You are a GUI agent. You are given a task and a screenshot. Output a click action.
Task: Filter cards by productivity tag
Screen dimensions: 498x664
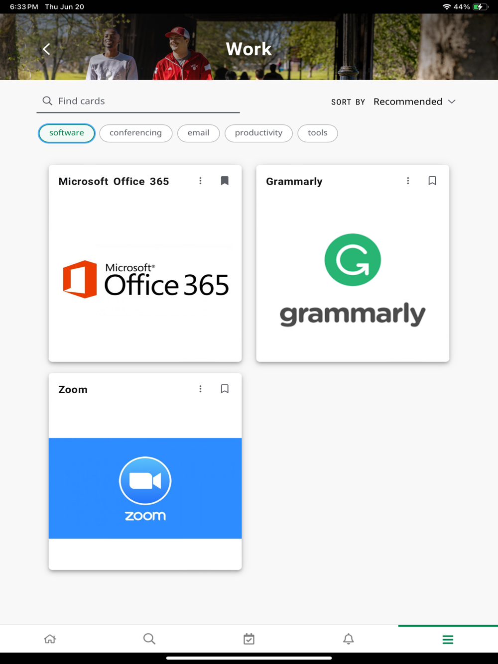pos(258,133)
